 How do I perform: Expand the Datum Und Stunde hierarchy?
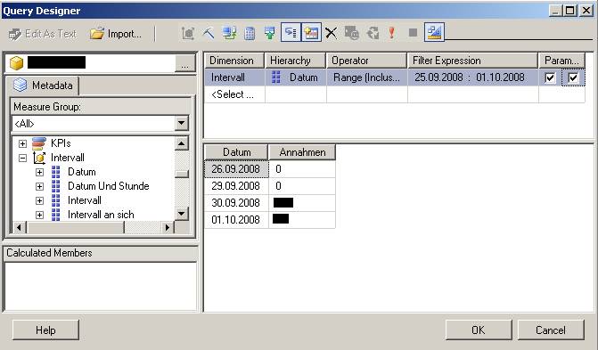[x=39, y=186]
